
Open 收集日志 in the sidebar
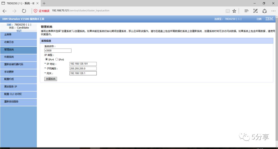pos(19,43)
